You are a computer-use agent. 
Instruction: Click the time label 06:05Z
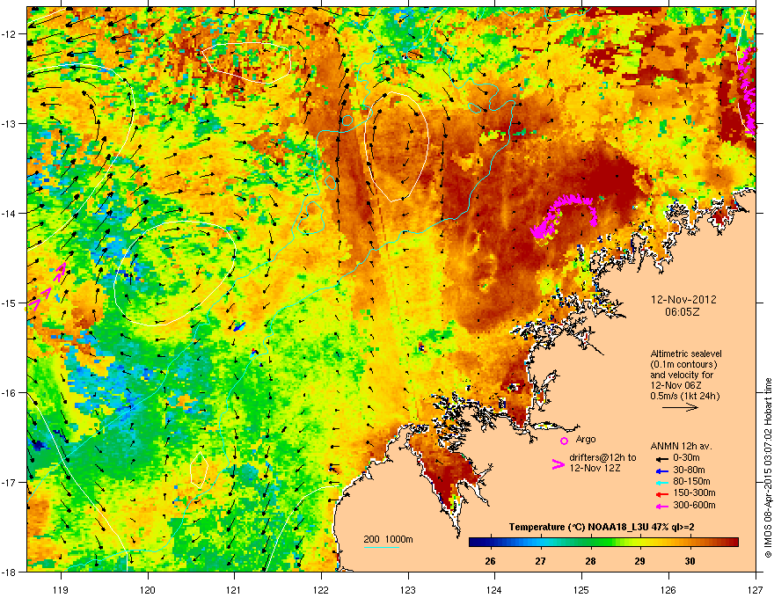[683, 312]
